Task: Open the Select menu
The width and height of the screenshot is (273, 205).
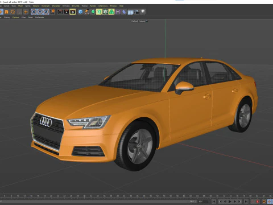Action: [x=6, y=6]
